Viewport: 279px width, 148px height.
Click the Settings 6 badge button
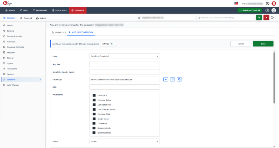pos(108,44)
